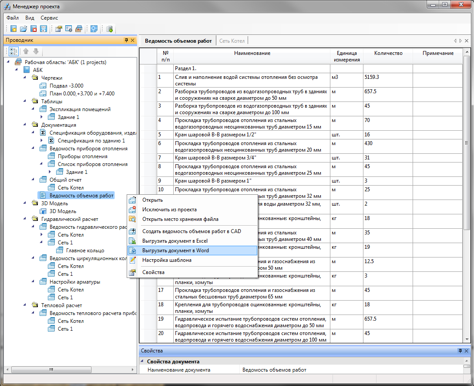Toggle the expand tree view button in Проводник
The width and height of the screenshot is (474, 386).
point(13,51)
